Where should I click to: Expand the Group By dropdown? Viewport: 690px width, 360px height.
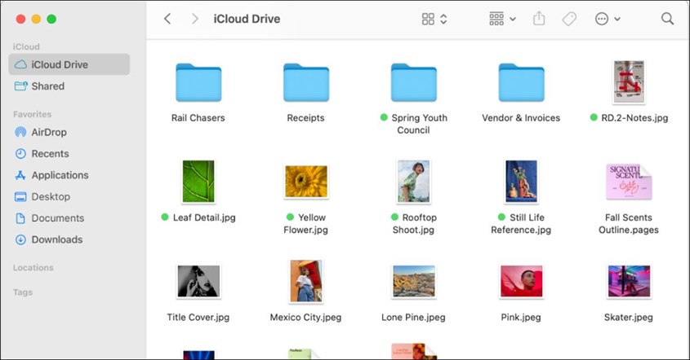coord(501,19)
